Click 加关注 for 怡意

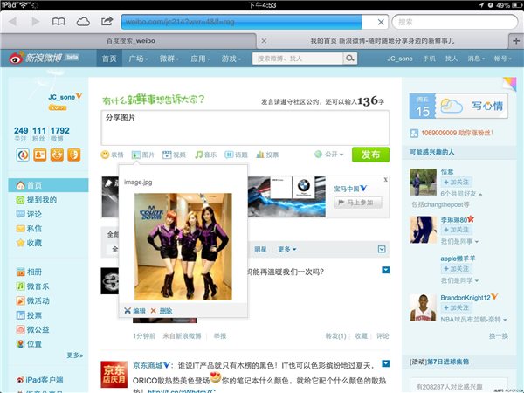[457, 183]
